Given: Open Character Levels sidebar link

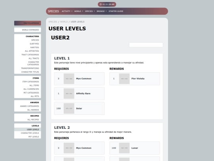Looking at the screenshot, I should [x=30, y=133].
